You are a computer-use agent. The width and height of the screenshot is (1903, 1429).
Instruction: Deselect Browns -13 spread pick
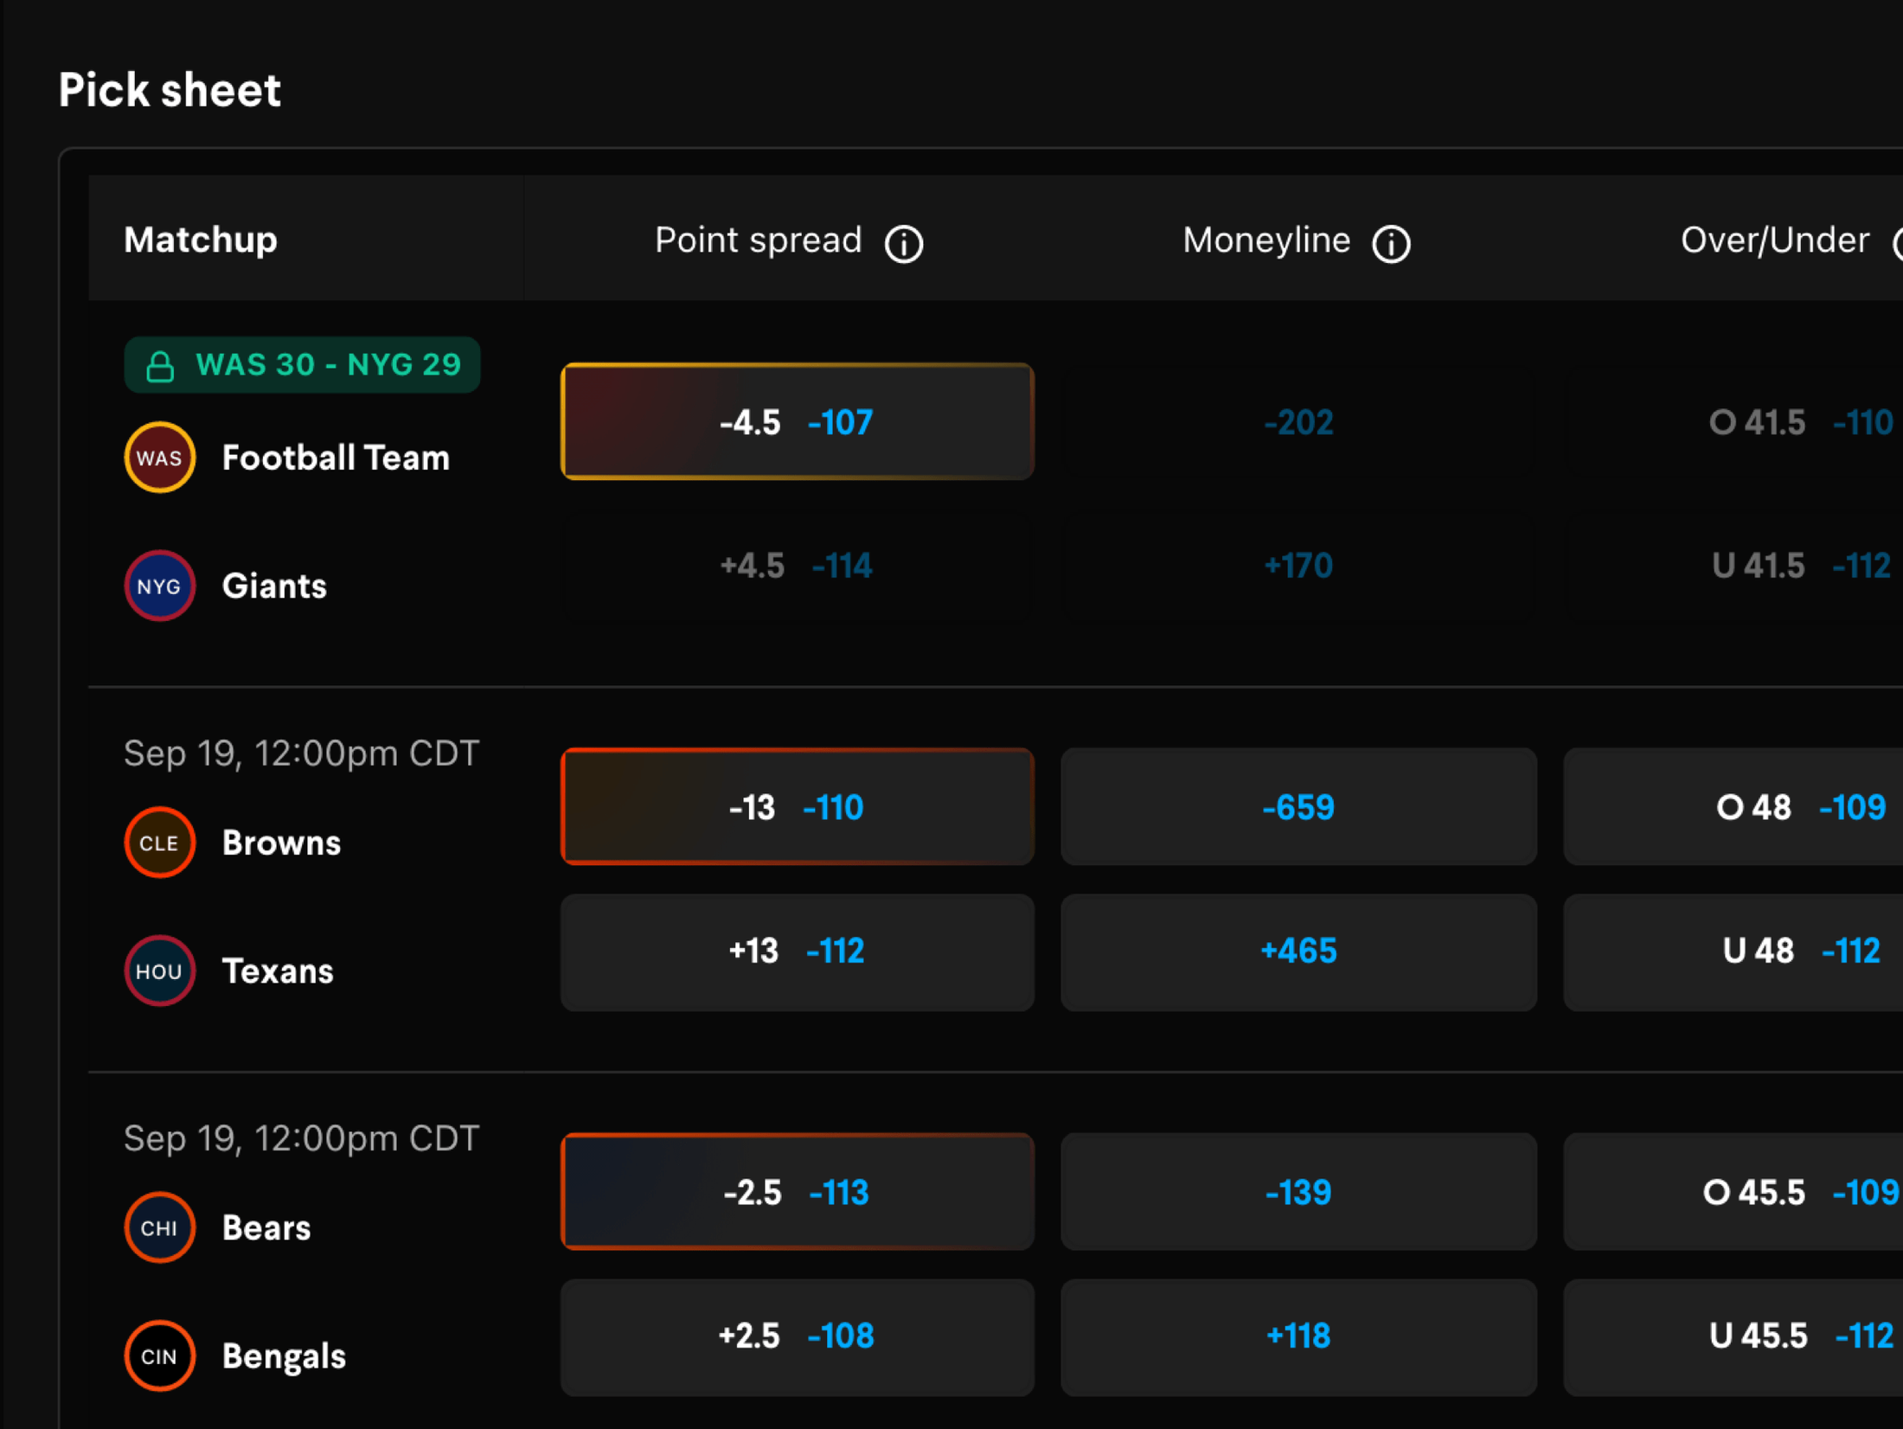coord(797,807)
